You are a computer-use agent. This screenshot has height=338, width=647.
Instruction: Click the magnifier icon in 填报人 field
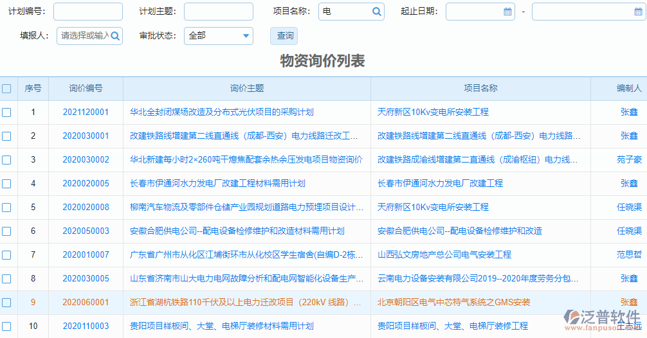[115, 36]
